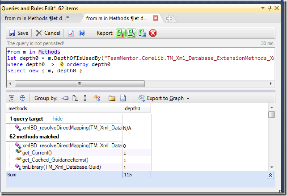Group by type icon
Viewport: 287px width, 196px height.
pyautogui.click(x=97, y=98)
